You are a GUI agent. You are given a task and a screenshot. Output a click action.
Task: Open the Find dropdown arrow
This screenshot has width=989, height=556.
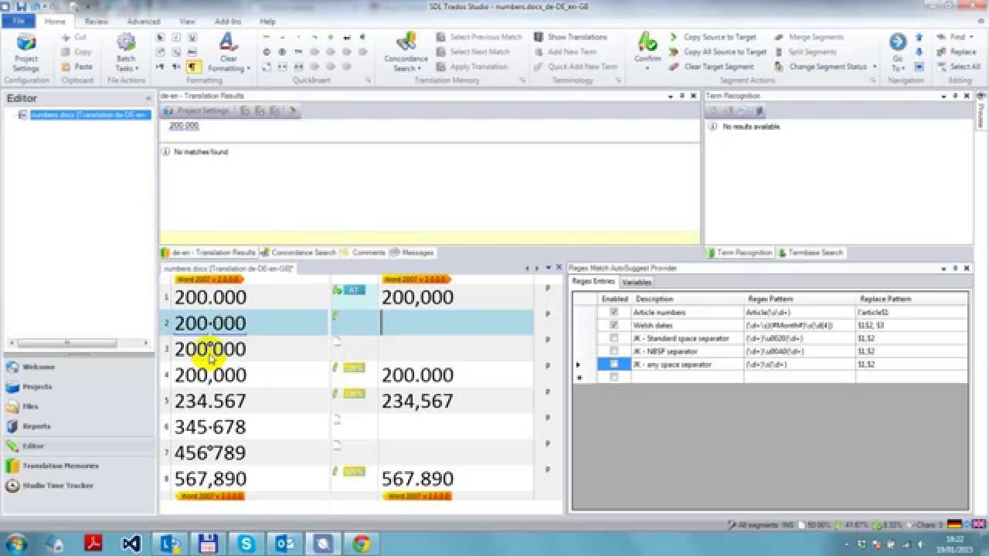pos(970,37)
